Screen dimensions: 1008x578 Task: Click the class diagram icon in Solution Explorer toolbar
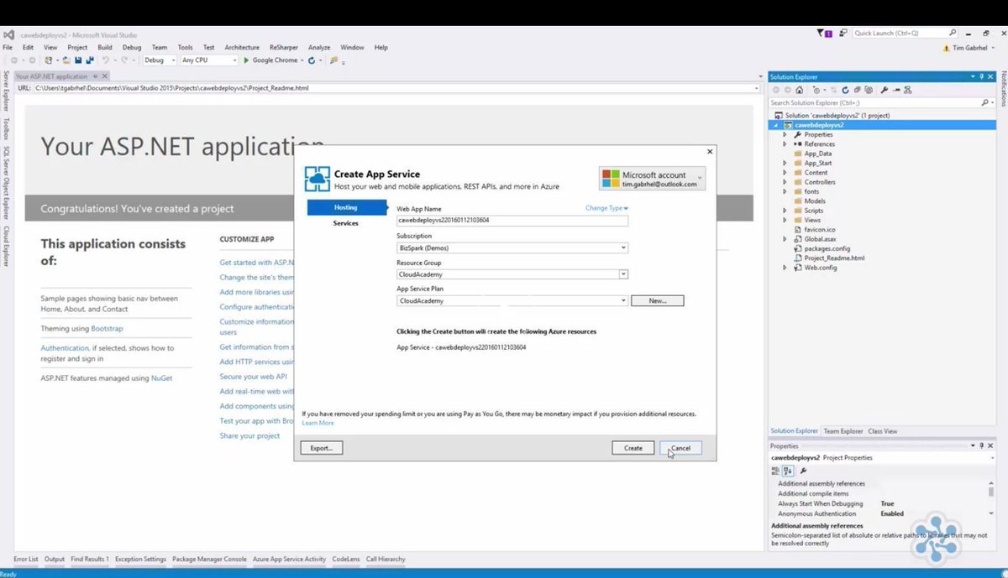pyautogui.click(x=908, y=90)
